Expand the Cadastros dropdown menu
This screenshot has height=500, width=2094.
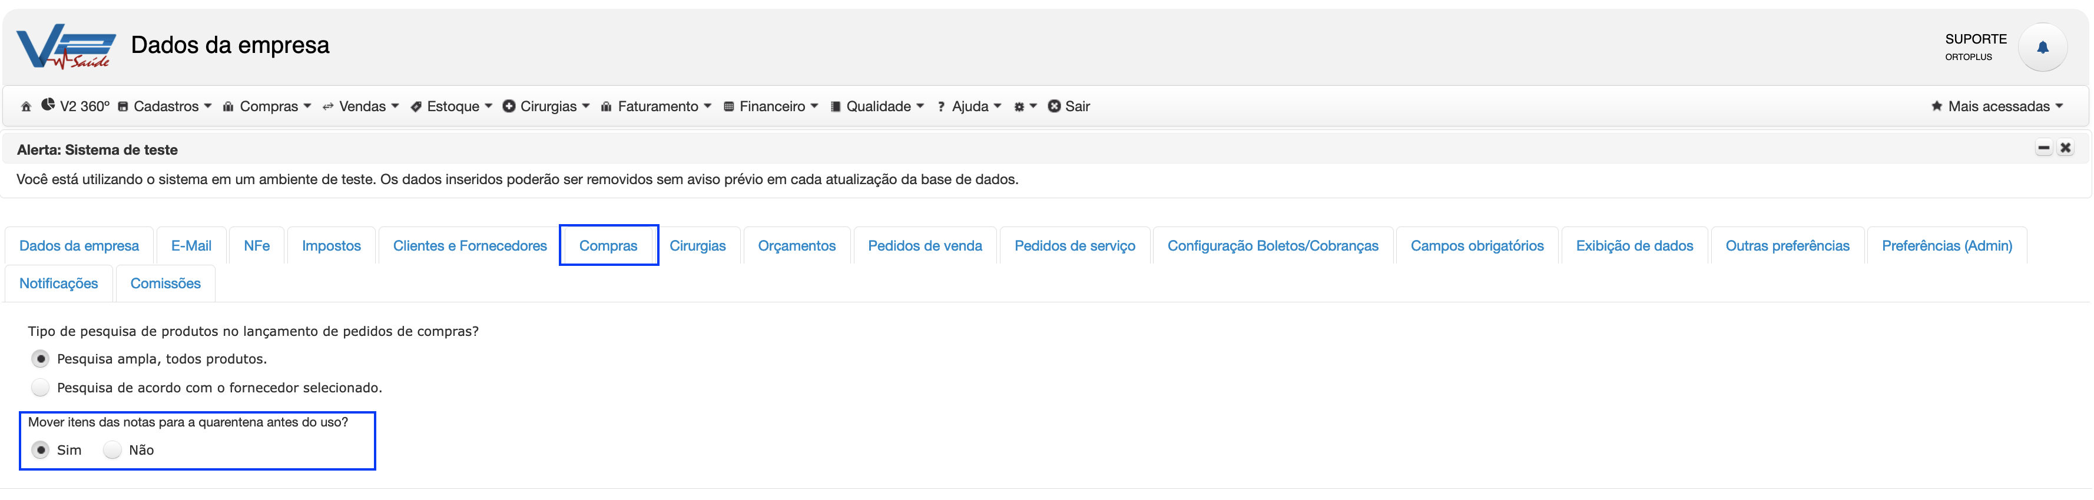pos(165,106)
